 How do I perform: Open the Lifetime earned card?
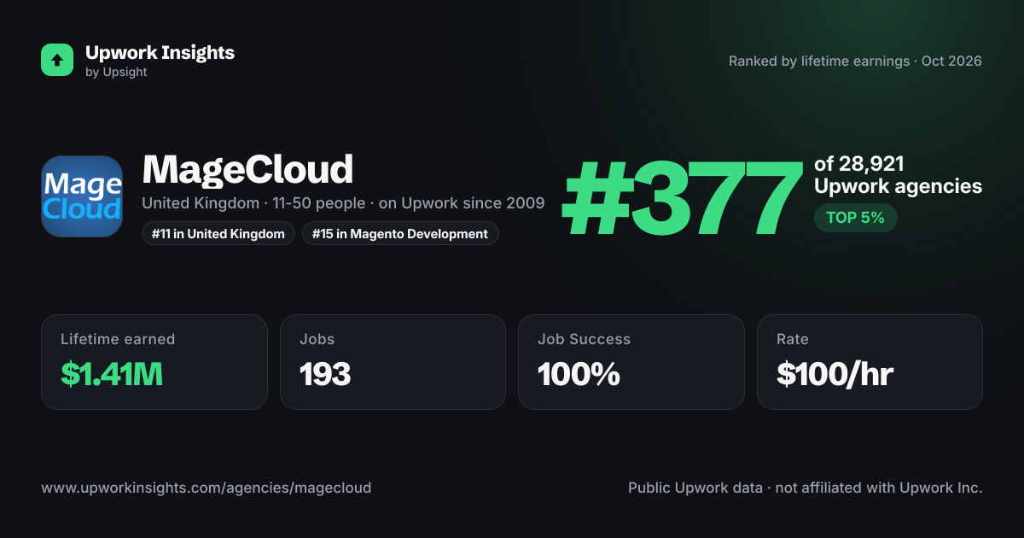[x=154, y=362]
